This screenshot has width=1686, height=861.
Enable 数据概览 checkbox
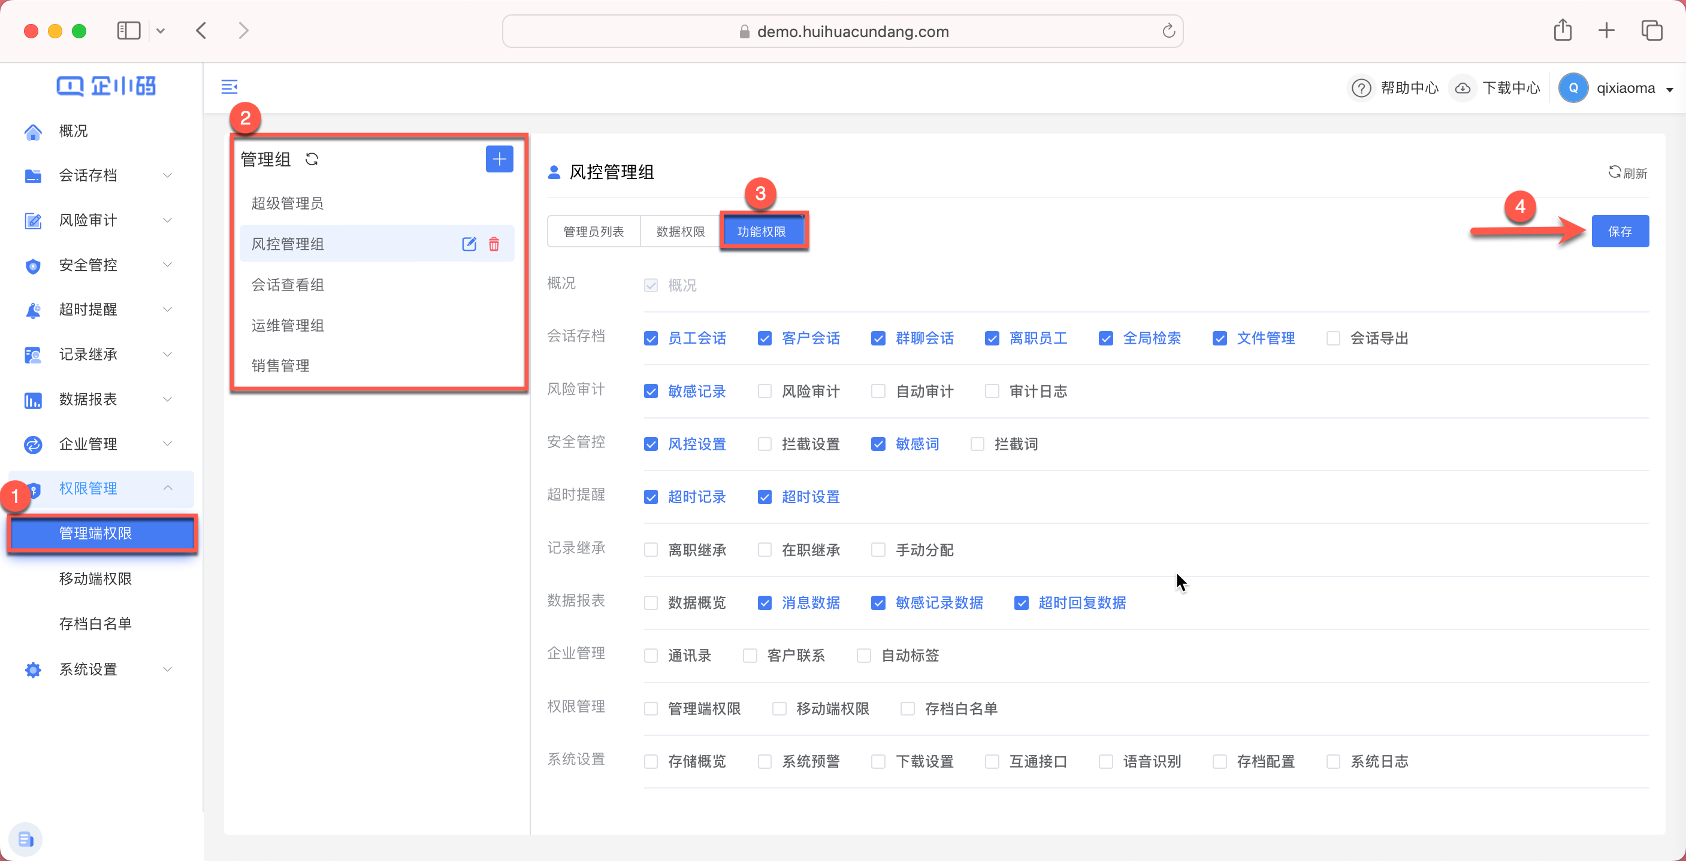[x=651, y=602]
